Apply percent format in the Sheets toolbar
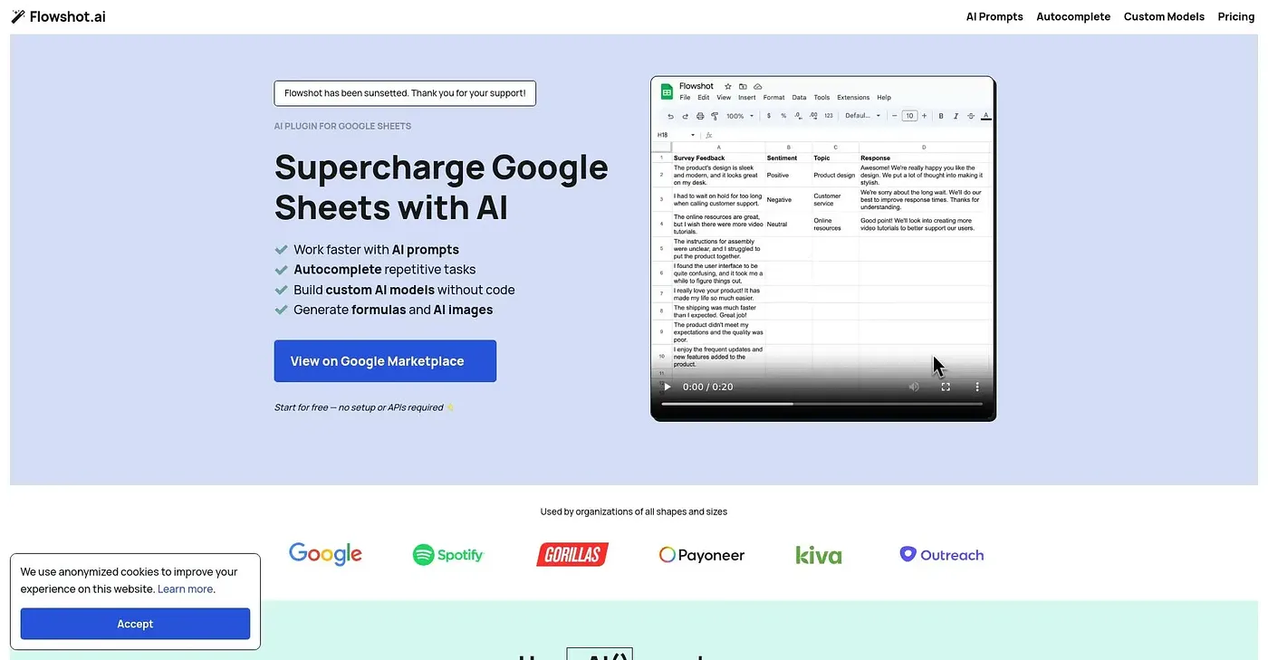 (783, 116)
